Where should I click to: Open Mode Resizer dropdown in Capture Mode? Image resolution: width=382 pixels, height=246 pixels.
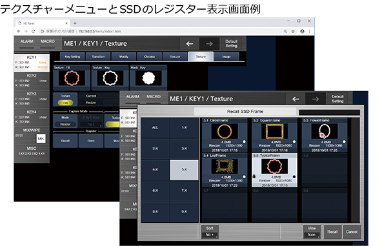click(65, 121)
